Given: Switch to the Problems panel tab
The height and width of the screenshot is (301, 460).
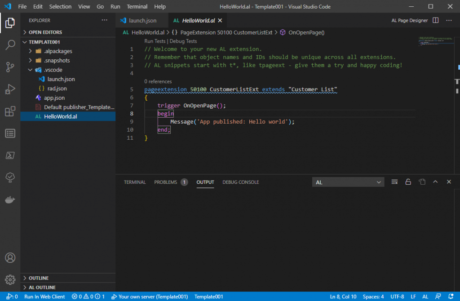Looking at the screenshot, I should (171, 182).
